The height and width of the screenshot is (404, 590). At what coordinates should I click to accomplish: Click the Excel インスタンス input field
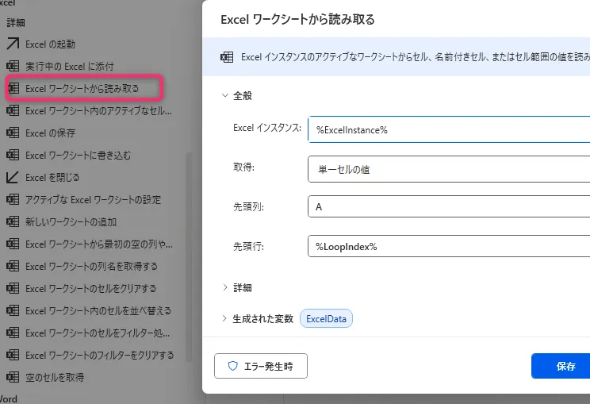tap(448, 129)
